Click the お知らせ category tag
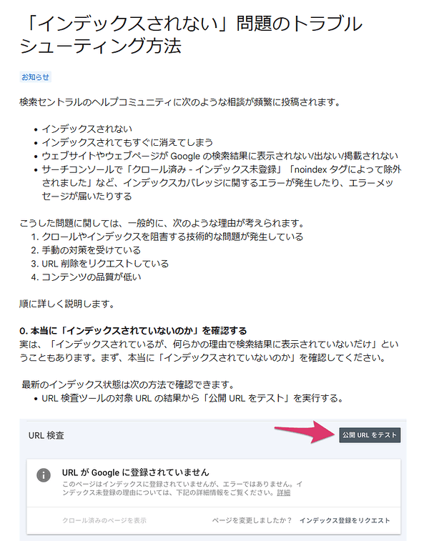 tap(36, 77)
